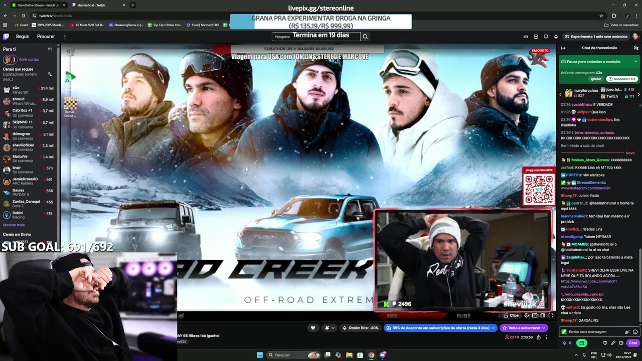This screenshot has height=361, width=642.
Task: Click Suspender 1/3 to snooze ads
Action: pyautogui.click(x=622, y=79)
